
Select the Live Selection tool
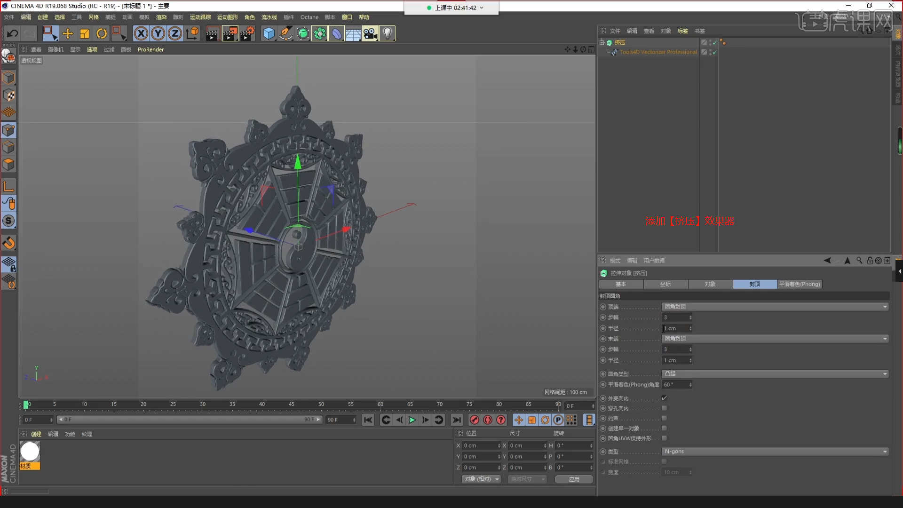click(x=50, y=33)
